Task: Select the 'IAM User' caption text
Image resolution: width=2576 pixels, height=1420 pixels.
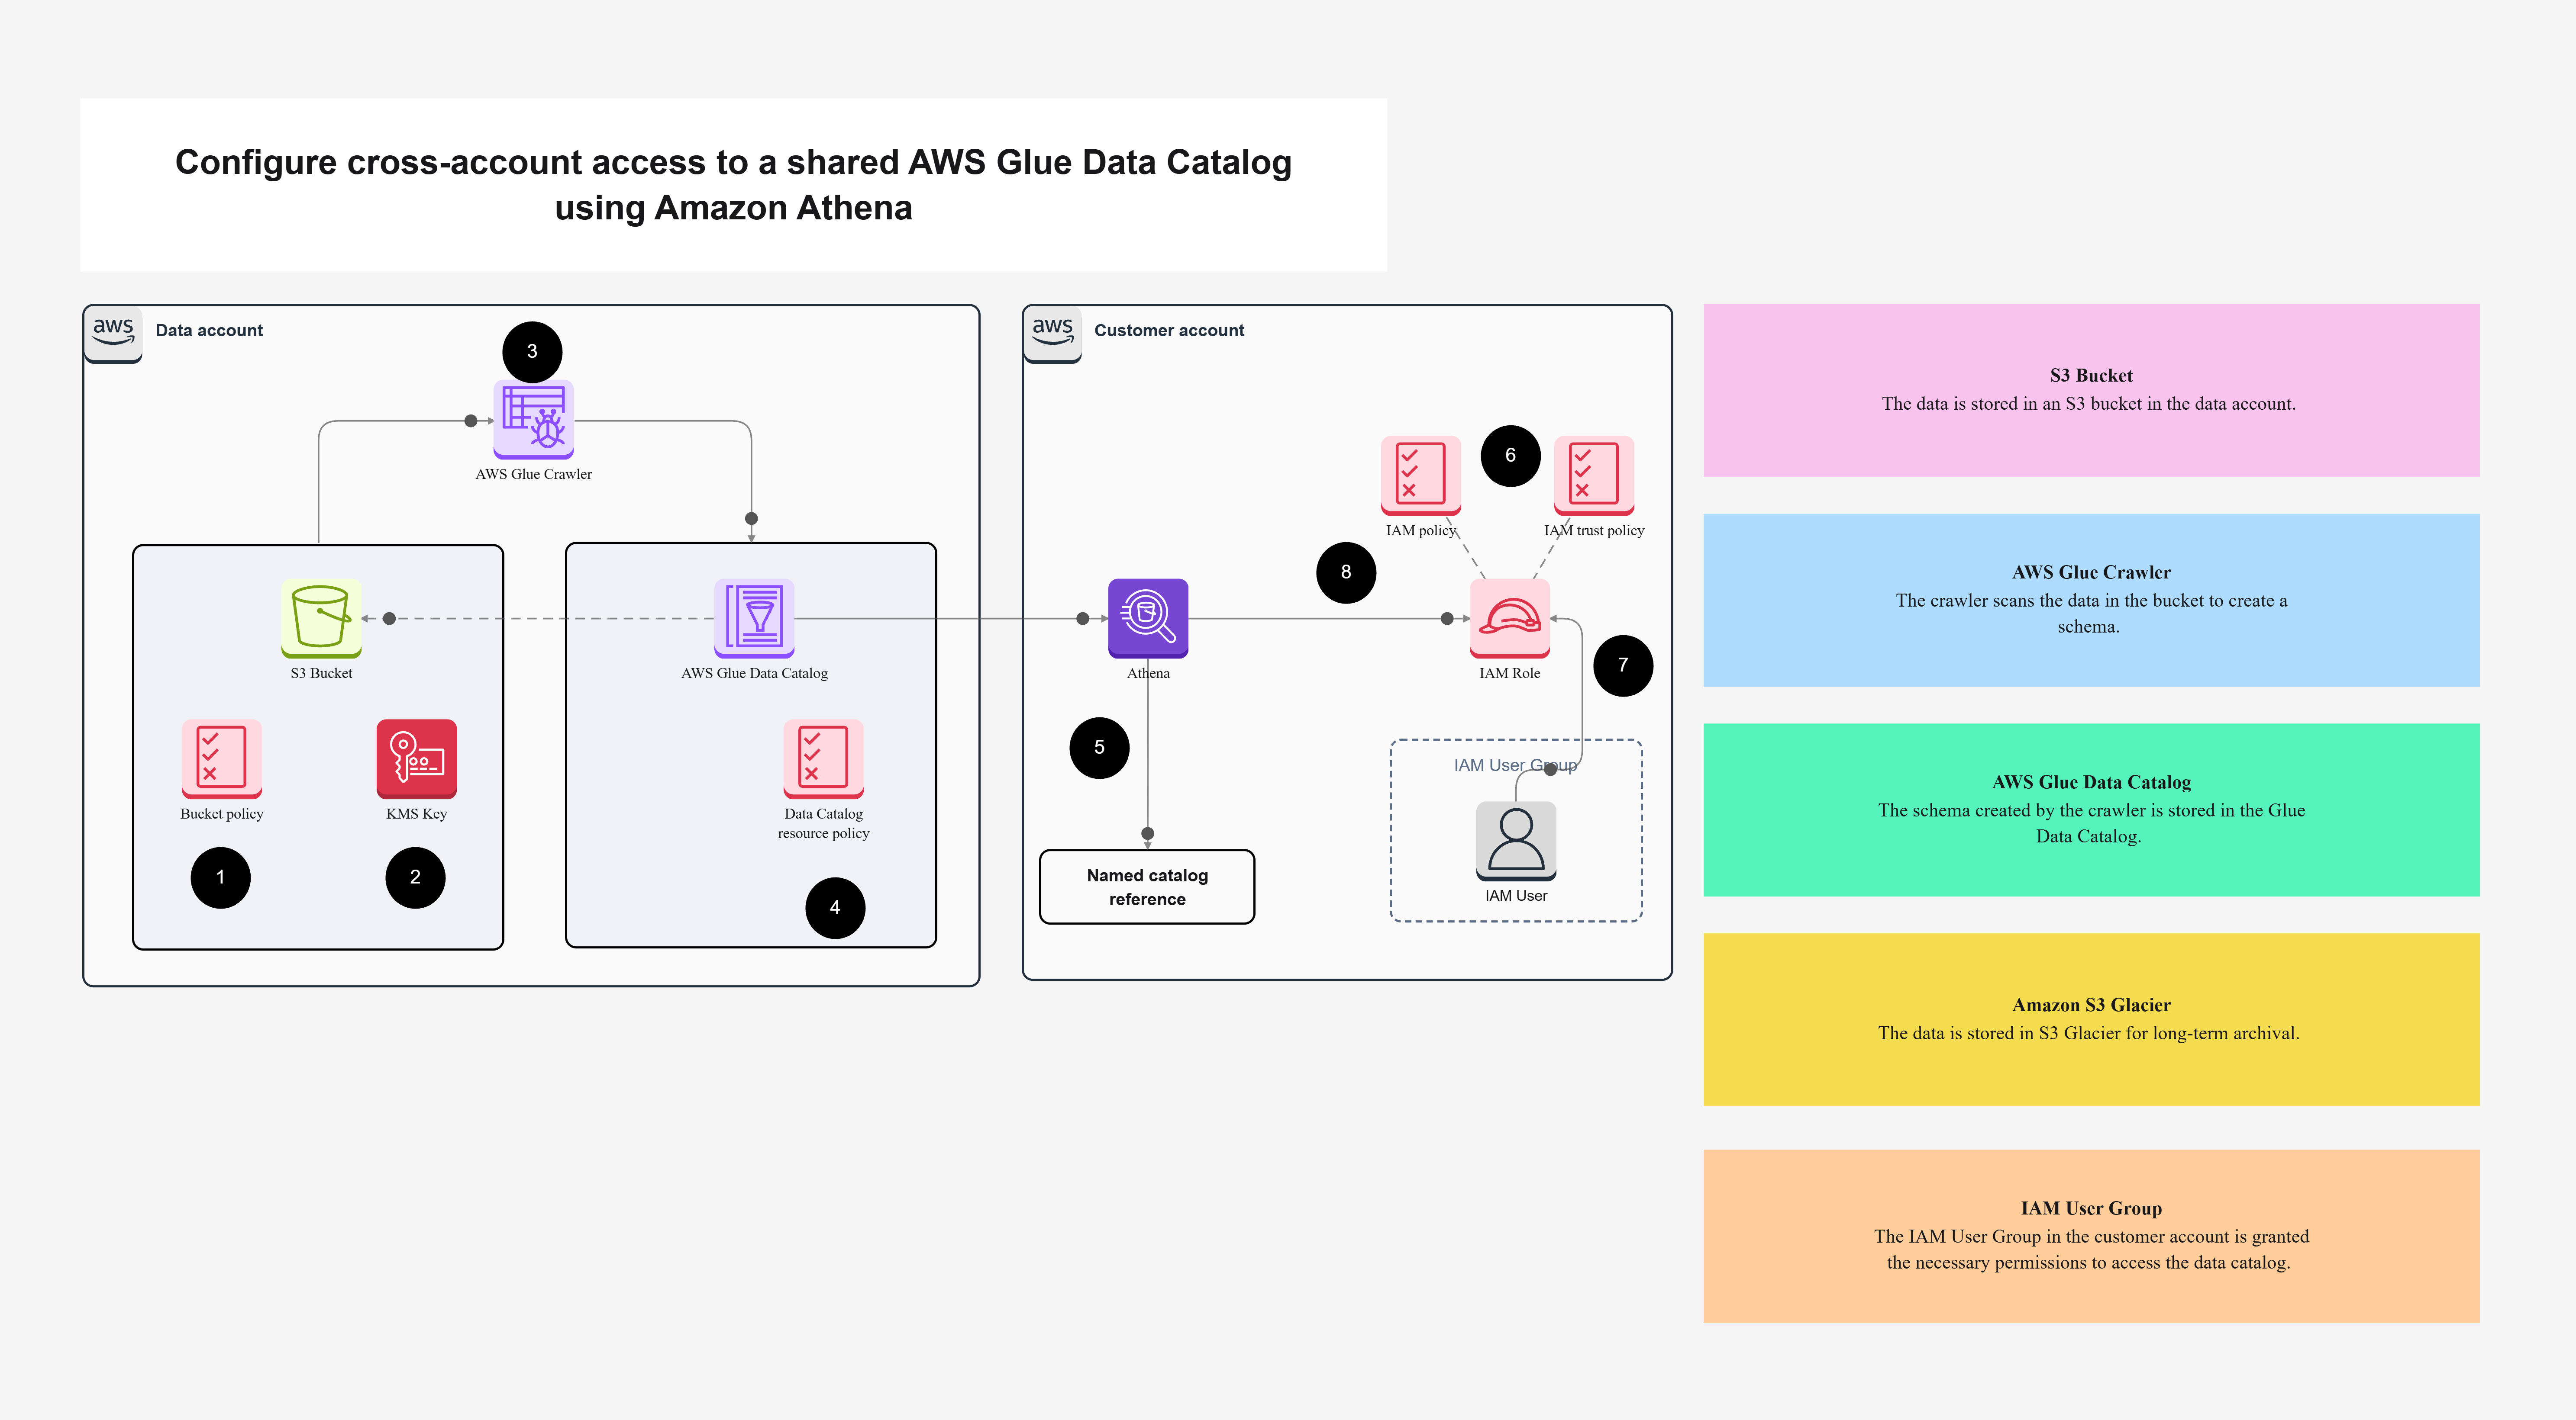Action: [1516, 896]
